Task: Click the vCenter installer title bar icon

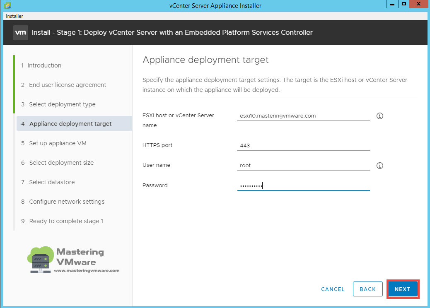Action: coord(8,5)
